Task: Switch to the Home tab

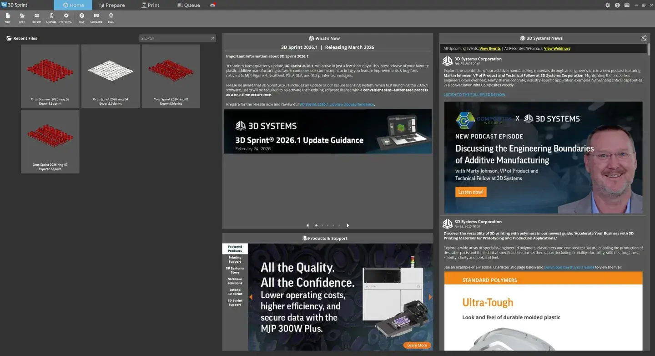Action: pyautogui.click(x=73, y=5)
